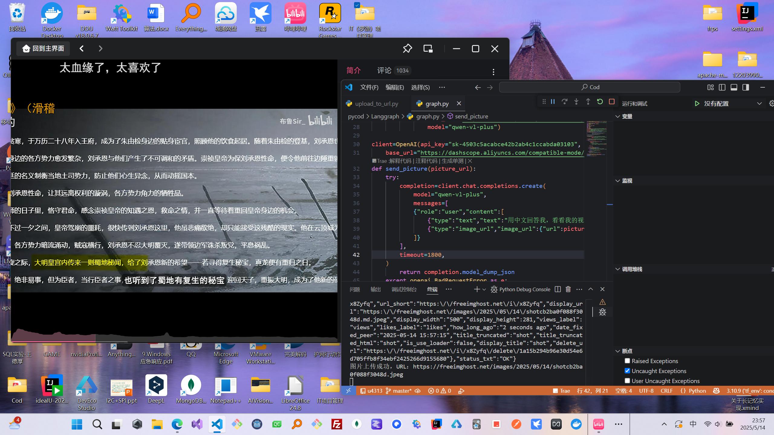Go back in the bilibili window
Image resolution: width=774 pixels, height=435 pixels.
[x=82, y=49]
